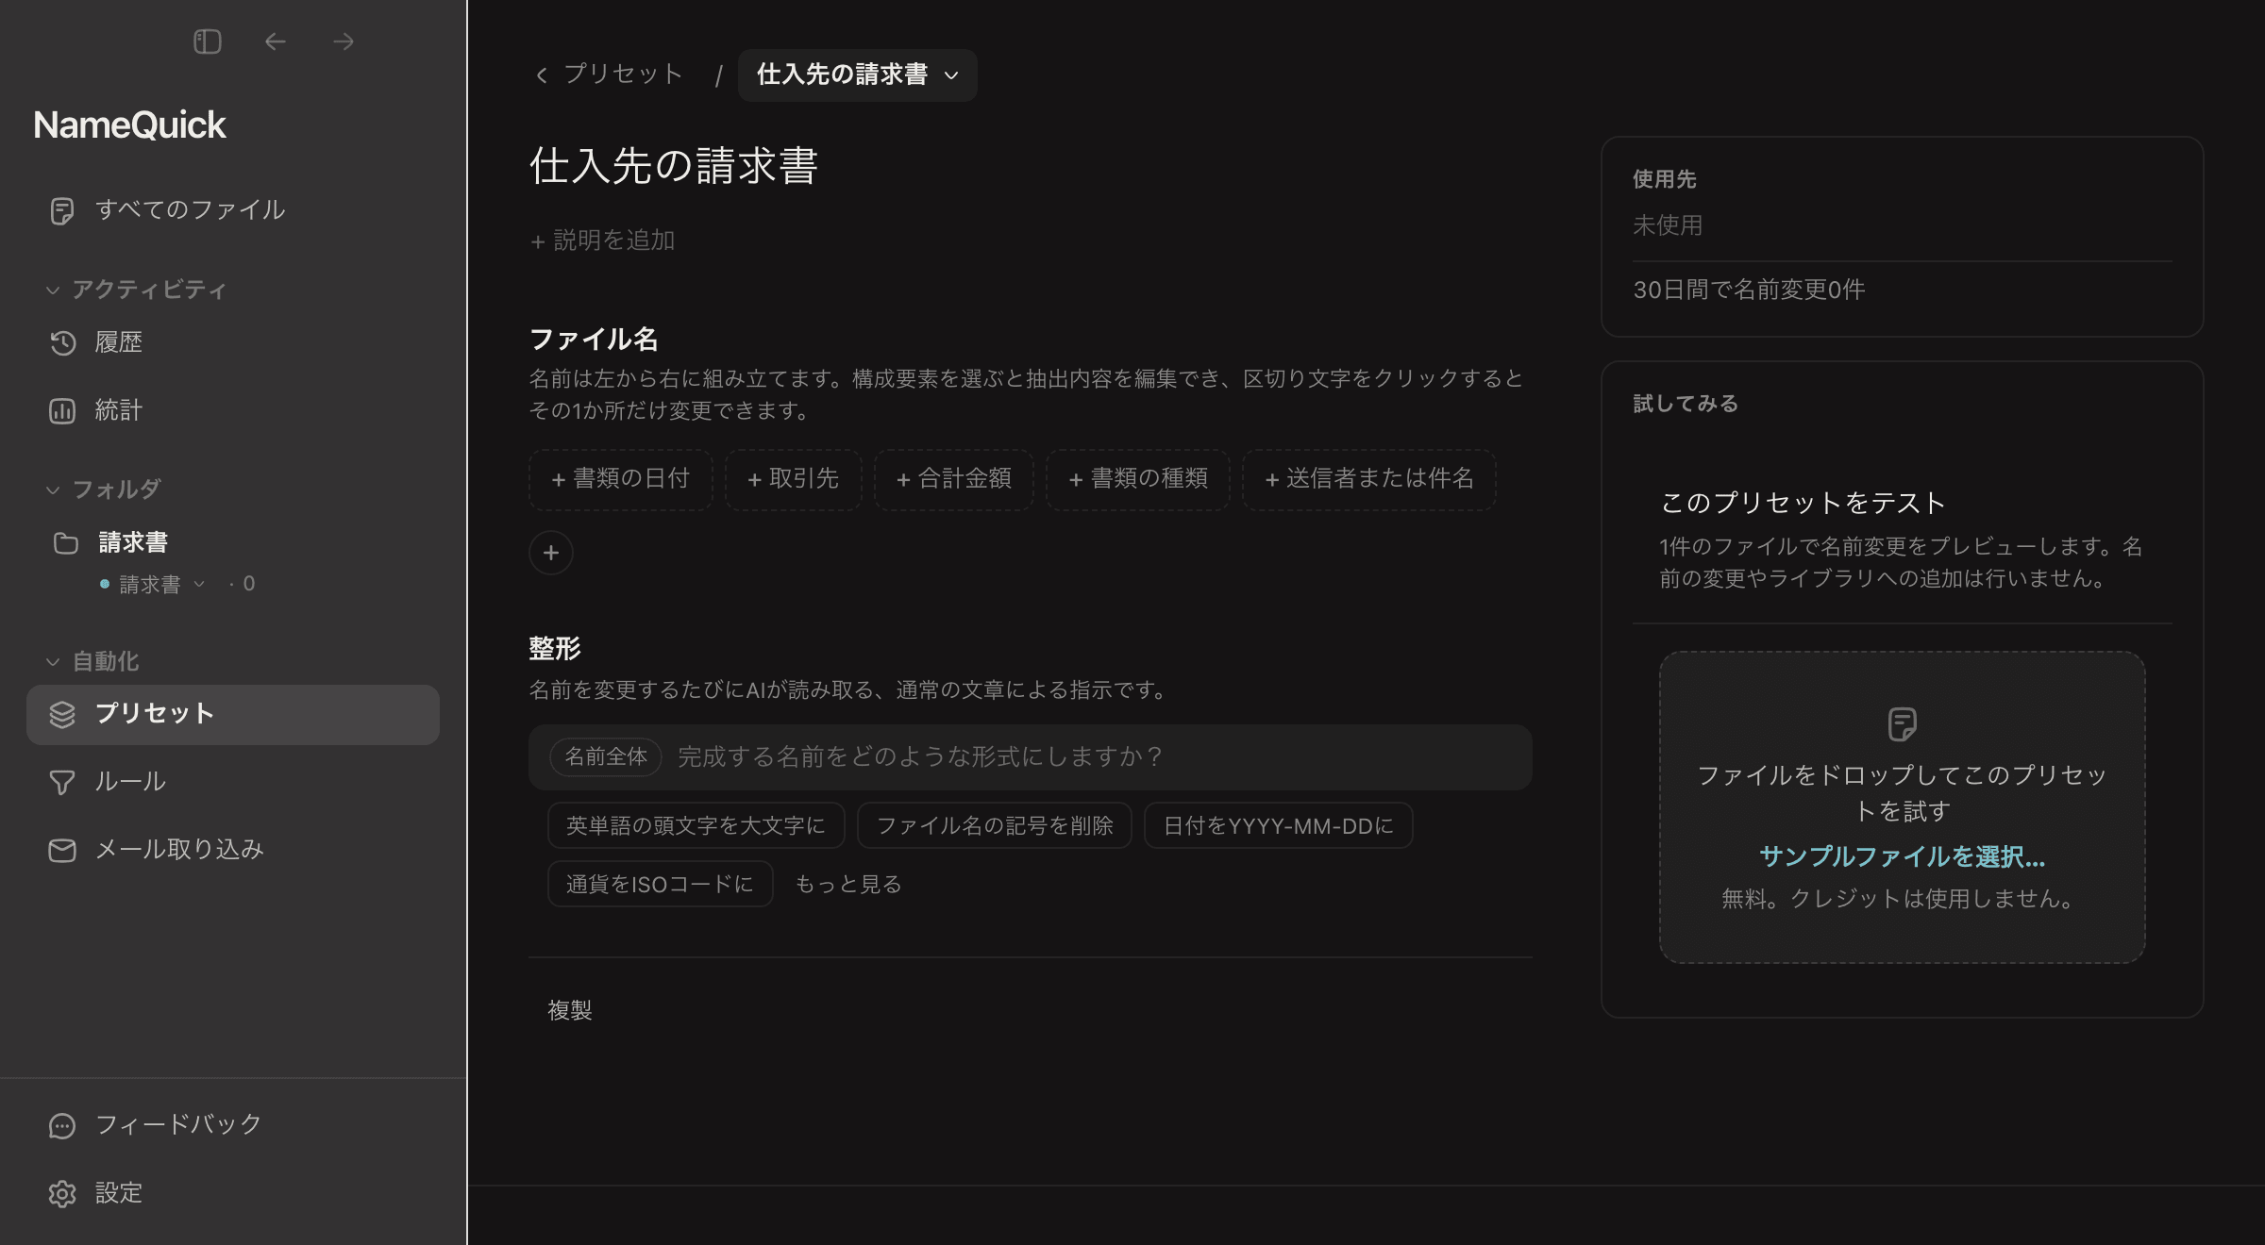Open 統計 in the sidebar

[233, 410]
